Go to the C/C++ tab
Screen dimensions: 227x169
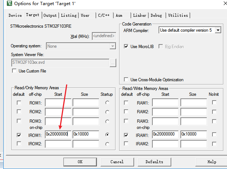point(105,15)
